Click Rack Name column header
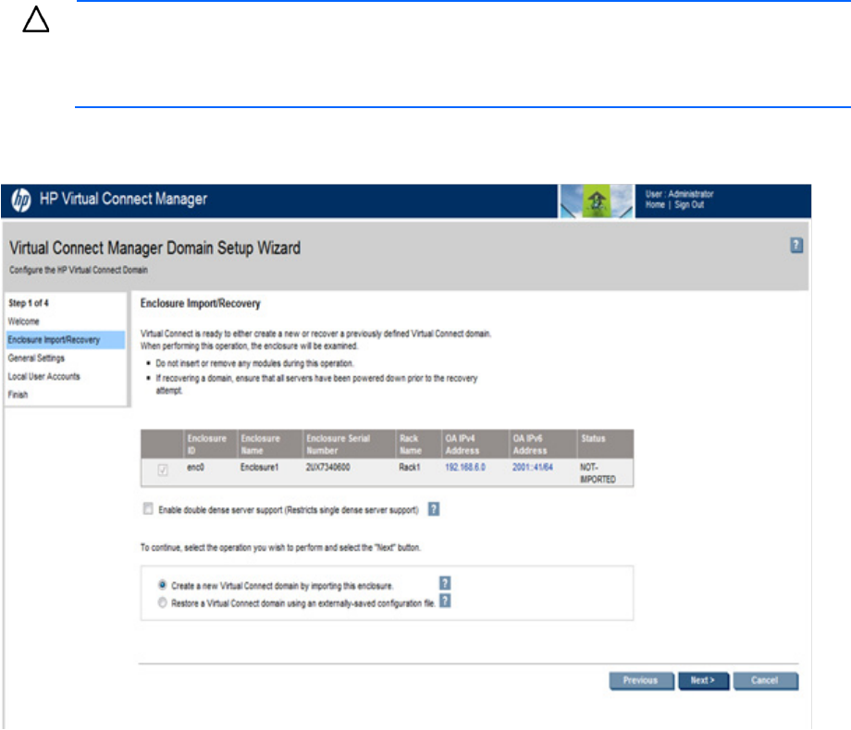 click(418, 444)
